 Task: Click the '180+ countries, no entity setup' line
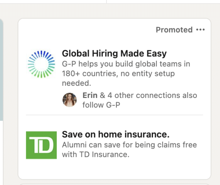tap(118, 74)
